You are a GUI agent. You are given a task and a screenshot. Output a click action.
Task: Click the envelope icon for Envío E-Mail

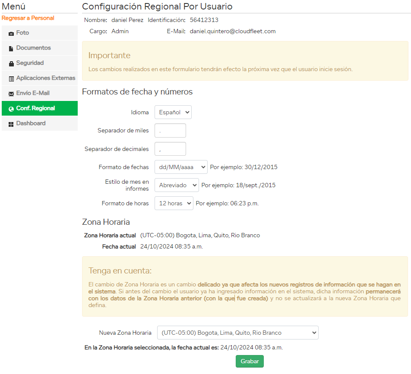(x=11, y=94)
